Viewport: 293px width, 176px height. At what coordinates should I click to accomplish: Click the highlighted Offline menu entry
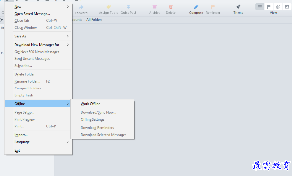pyautogui.click(x=38, y=104)
